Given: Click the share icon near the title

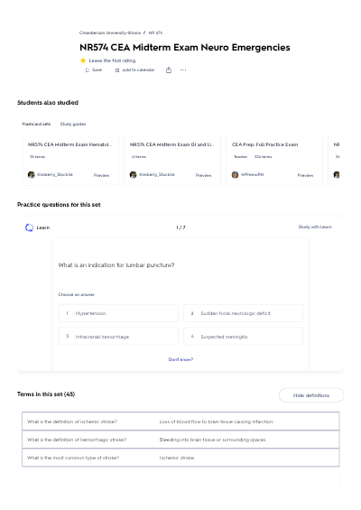Looking at the screenshot, I should [x=169, y=70].
